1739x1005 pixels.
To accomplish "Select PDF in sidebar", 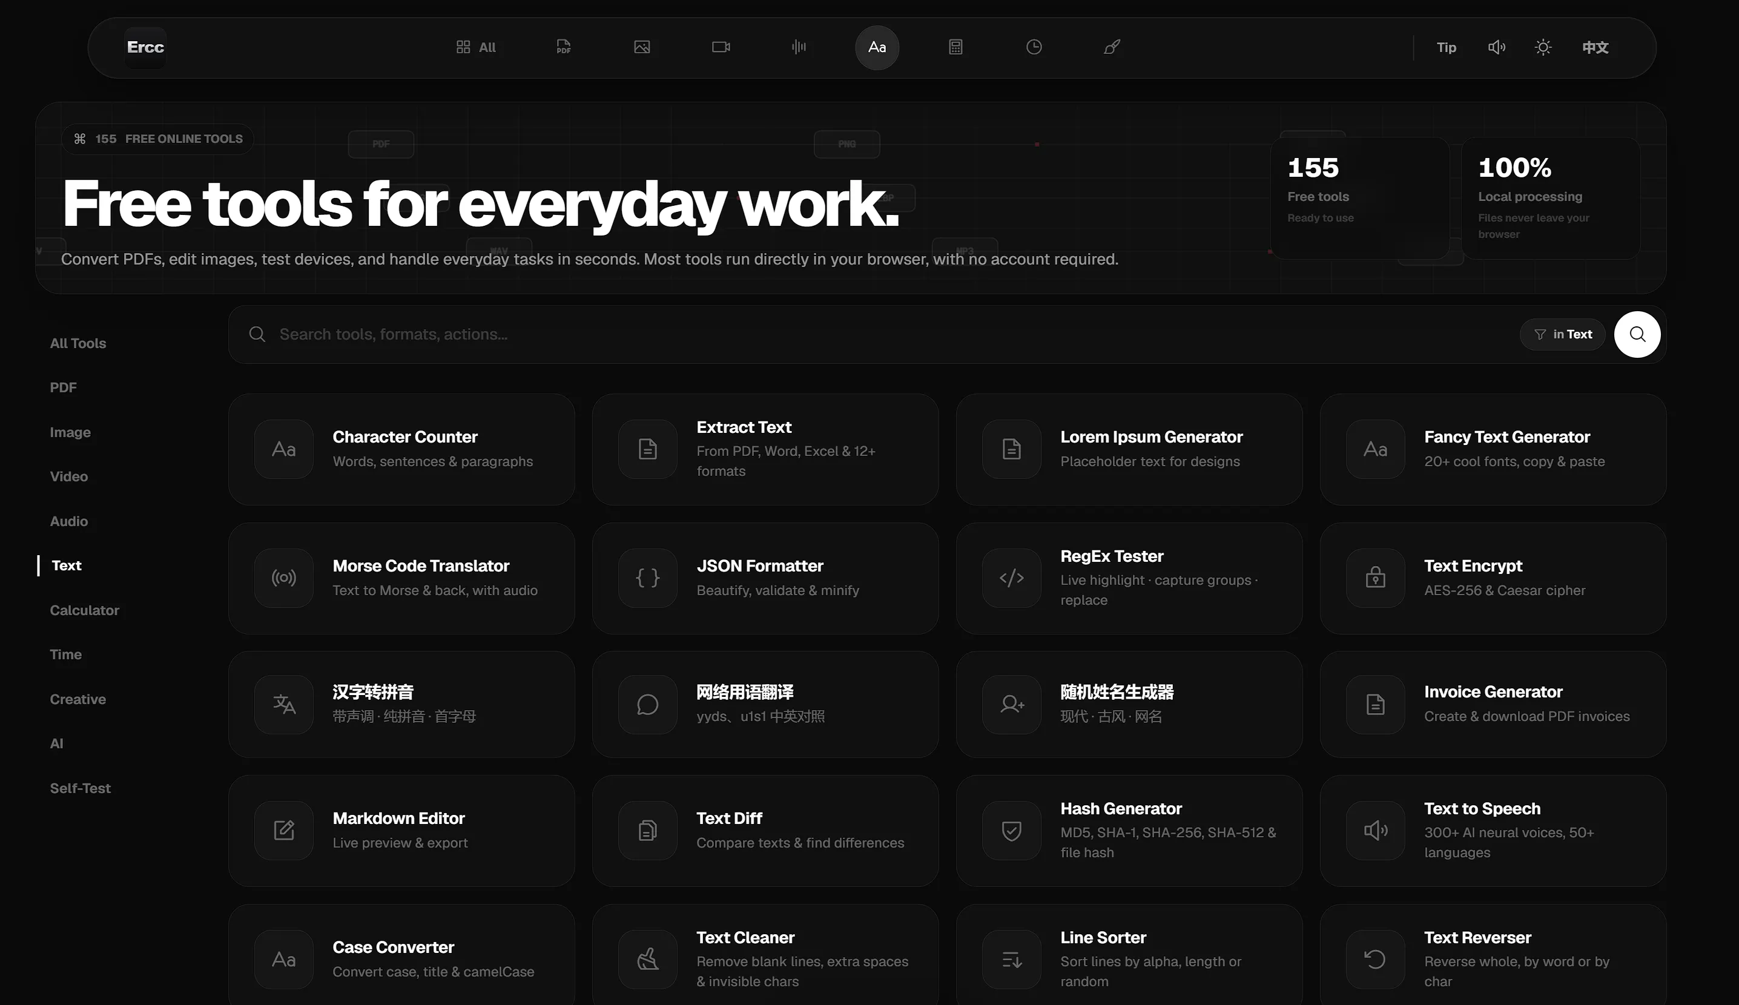I will (x=63, y=387).
